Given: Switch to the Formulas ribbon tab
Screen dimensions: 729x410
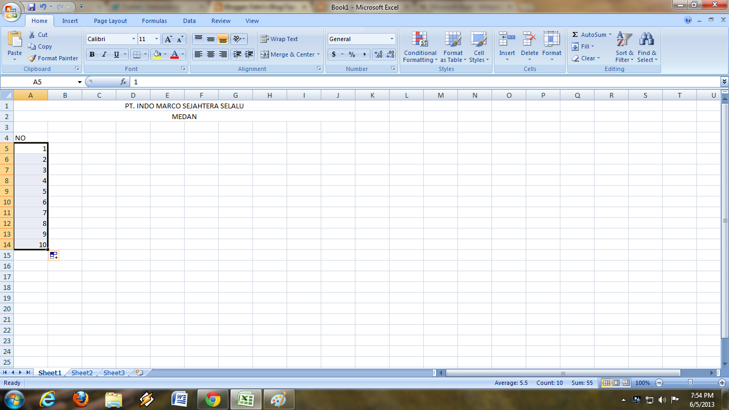Looking at the screenshot, I should coord(154,20).
